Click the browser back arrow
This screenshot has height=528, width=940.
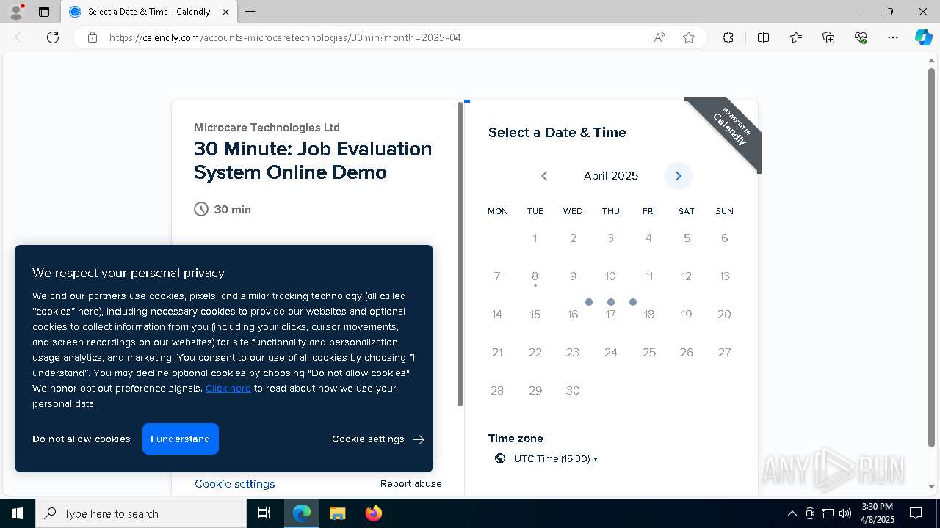pos(21,37)
